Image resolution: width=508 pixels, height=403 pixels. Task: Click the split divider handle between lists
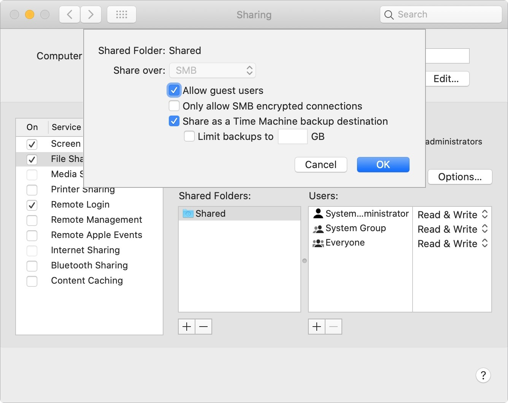click(x=304, y=261)
